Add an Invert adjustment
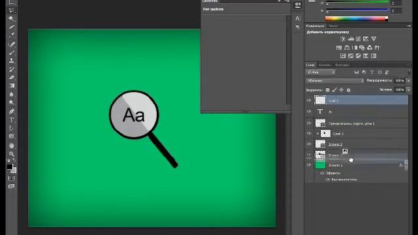This screenshot has width=418, height=235. click(343, 56)
